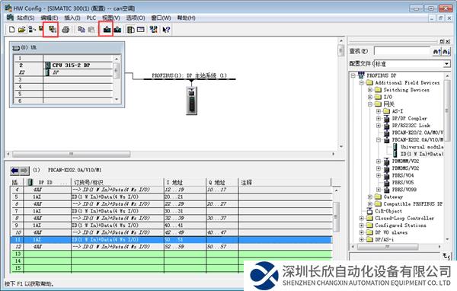Click the Download to Module icon

(x=107, y=30)
